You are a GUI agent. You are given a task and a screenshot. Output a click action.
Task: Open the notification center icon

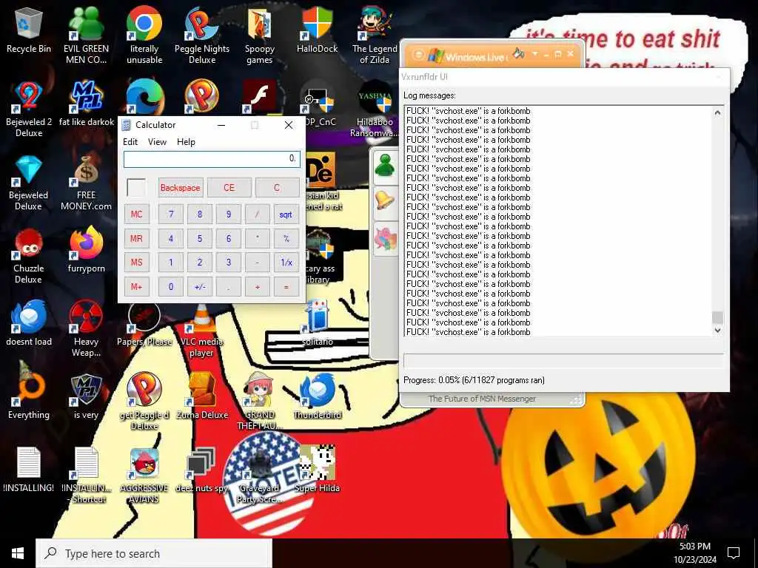click(x=734, y=553)
